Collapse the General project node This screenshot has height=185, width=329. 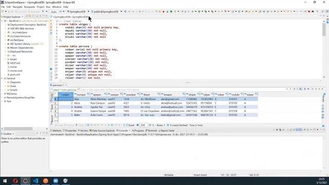point(2,79)
